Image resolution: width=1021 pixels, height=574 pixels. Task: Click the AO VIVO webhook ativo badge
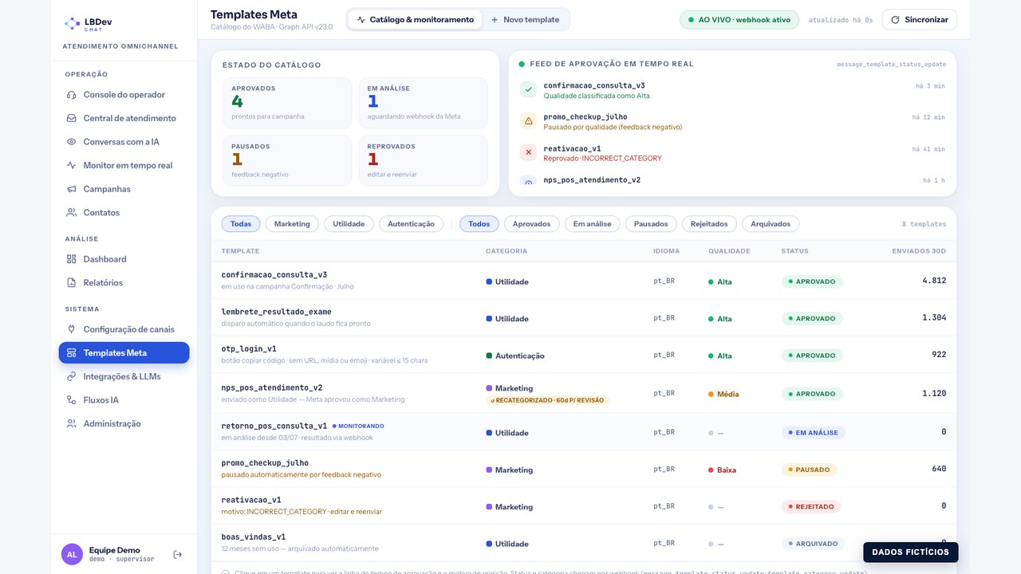click(x=739, y=19)
